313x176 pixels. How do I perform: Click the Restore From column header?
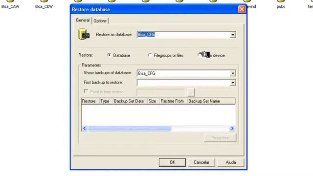point(174,101)
